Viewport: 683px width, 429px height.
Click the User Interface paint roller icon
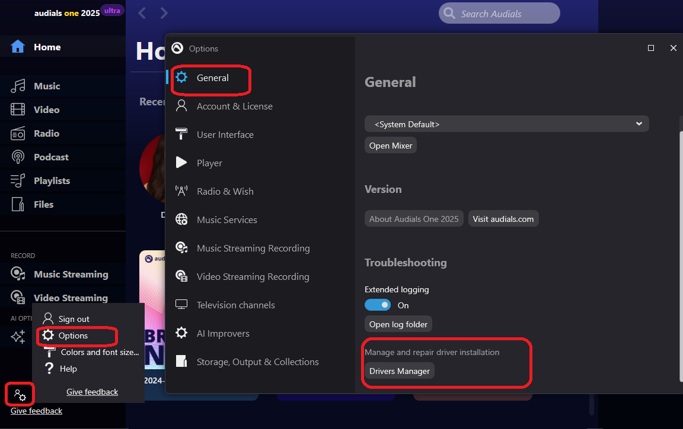pos(181,134)
